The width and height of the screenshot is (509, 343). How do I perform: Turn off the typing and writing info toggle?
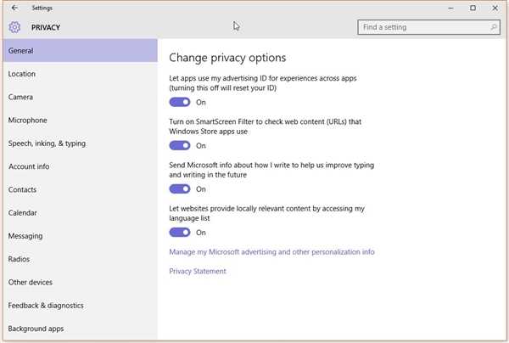pos(180,188)
